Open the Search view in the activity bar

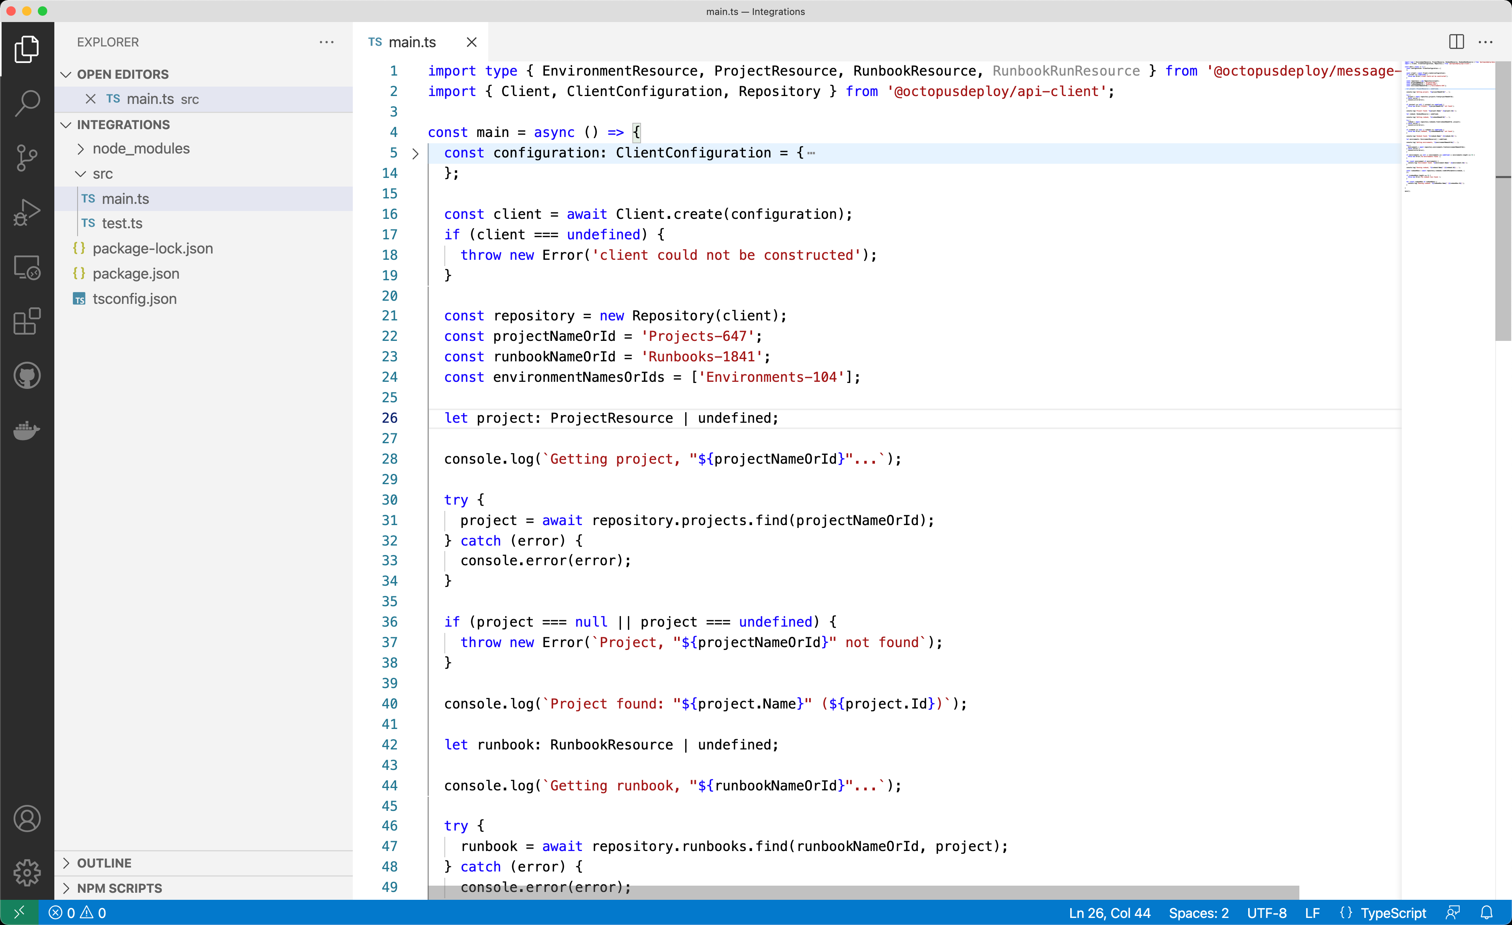(27, 104)
